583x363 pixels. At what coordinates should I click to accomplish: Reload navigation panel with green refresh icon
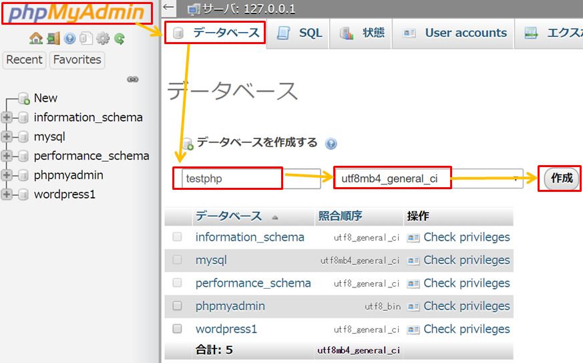(120, 39)
